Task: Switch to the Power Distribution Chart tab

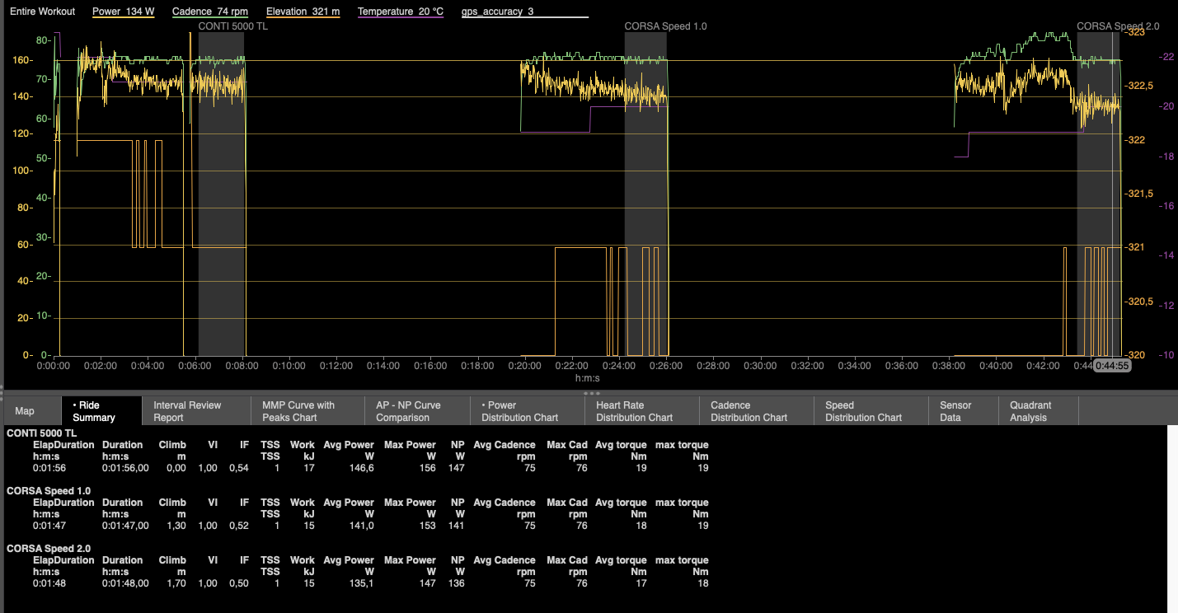Action: [x=519, y=411]
